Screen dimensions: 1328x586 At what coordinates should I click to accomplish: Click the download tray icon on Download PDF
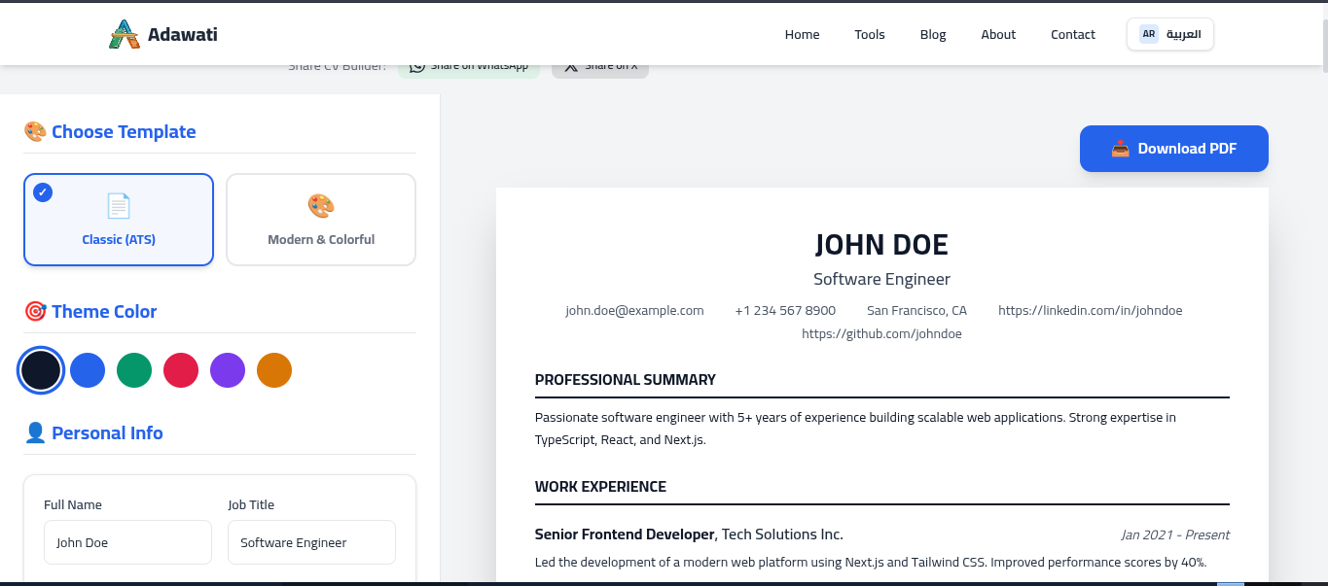point(1121,149)
